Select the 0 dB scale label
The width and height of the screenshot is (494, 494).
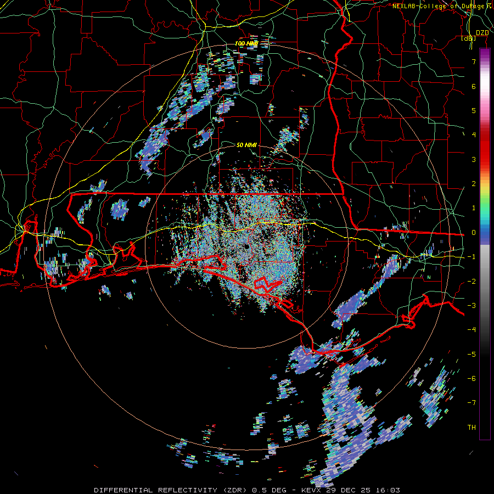tap(474, 233)
